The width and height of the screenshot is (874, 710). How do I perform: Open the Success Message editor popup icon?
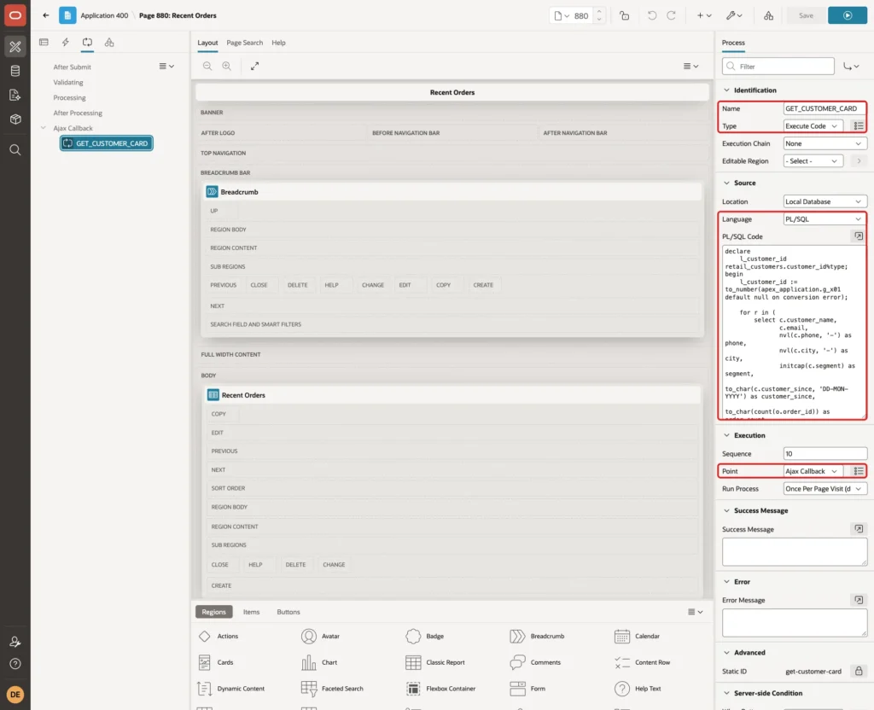(x=859, y=529)
